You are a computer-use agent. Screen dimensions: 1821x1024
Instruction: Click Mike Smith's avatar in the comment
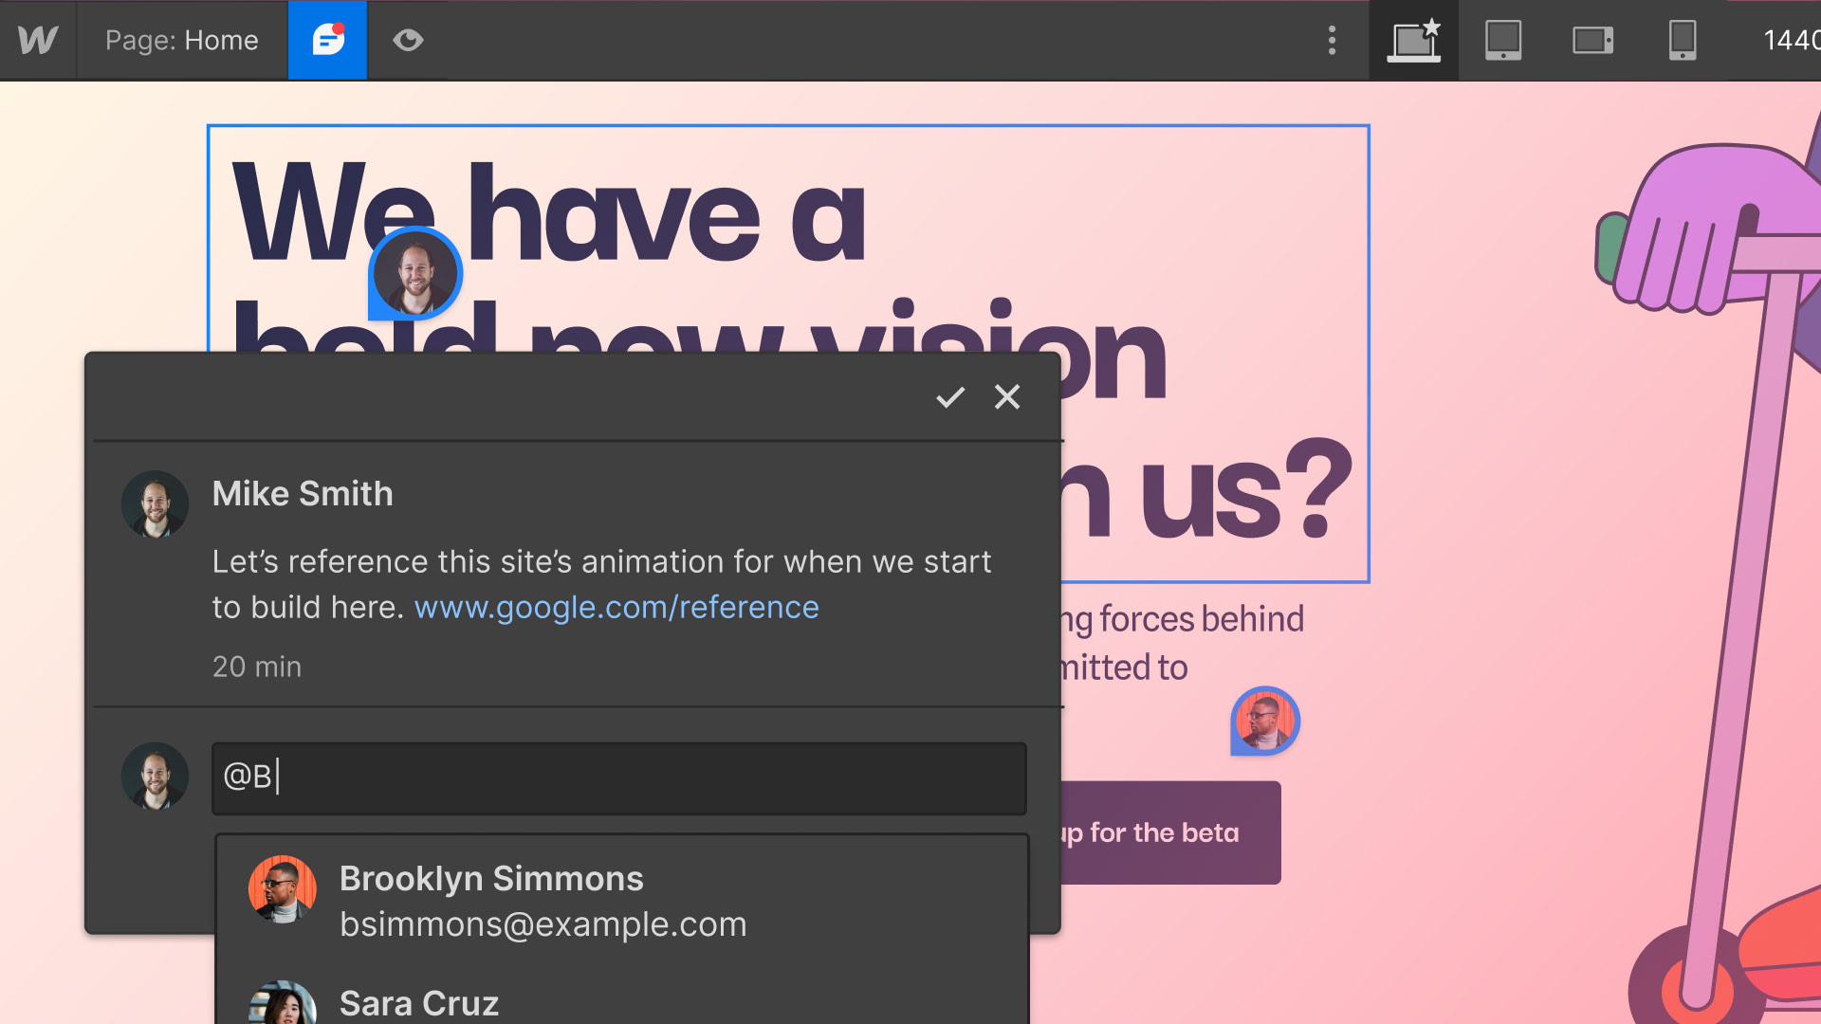coord(156,503)
